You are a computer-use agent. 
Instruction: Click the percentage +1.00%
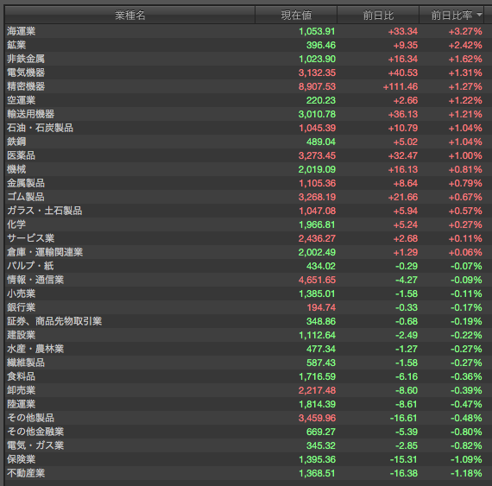point(465,155)
